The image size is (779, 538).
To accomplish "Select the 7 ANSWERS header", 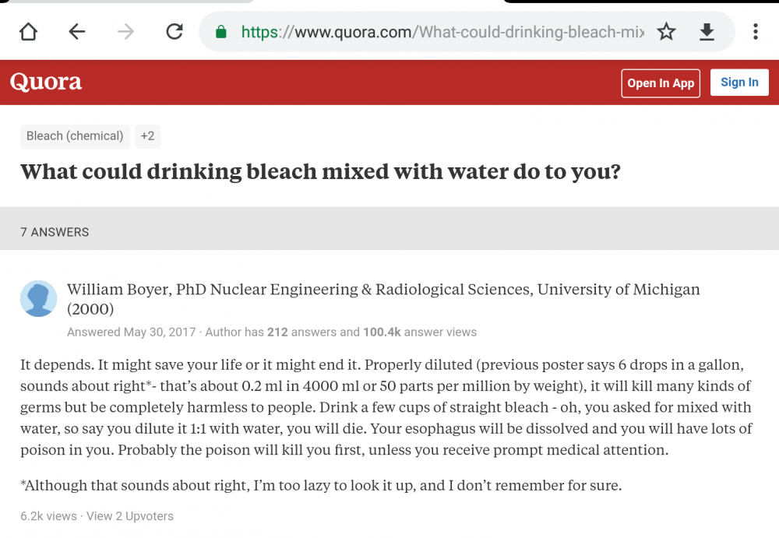I will click(55, 231).
